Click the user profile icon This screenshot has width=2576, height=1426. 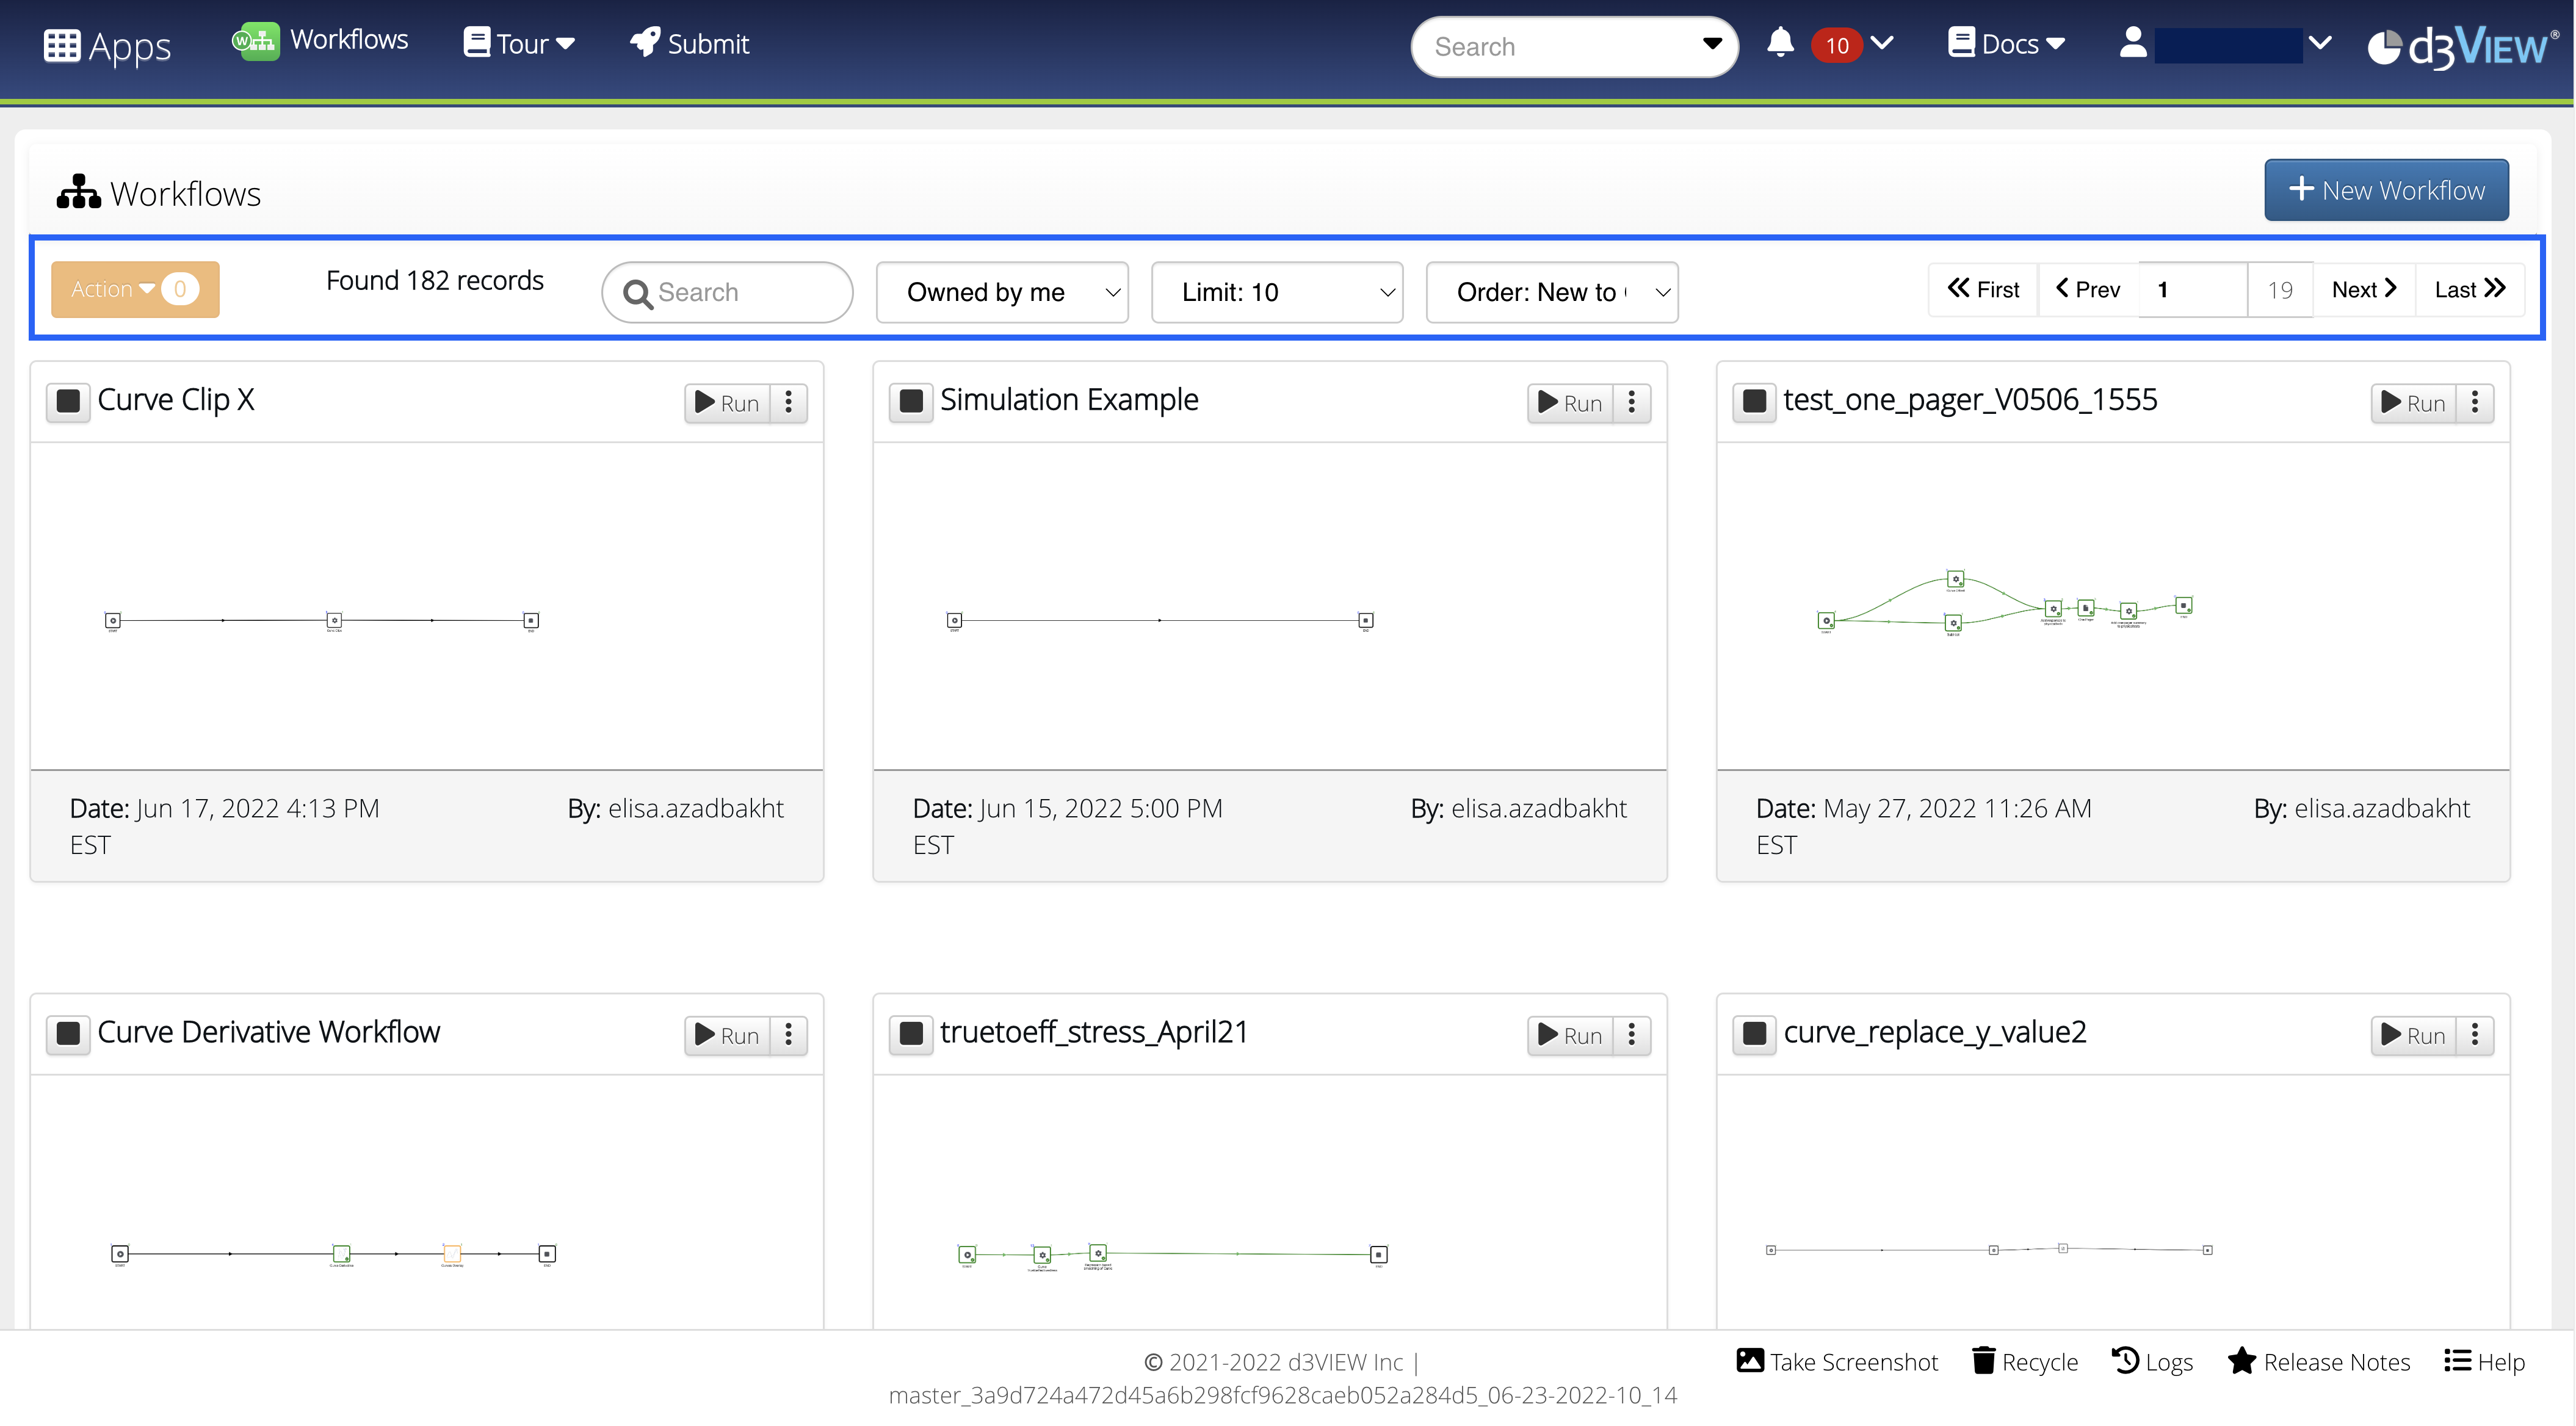tap(2133, 43)
